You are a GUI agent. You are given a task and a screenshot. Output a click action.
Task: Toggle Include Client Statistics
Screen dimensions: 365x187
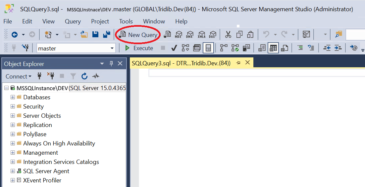(246, 48)
